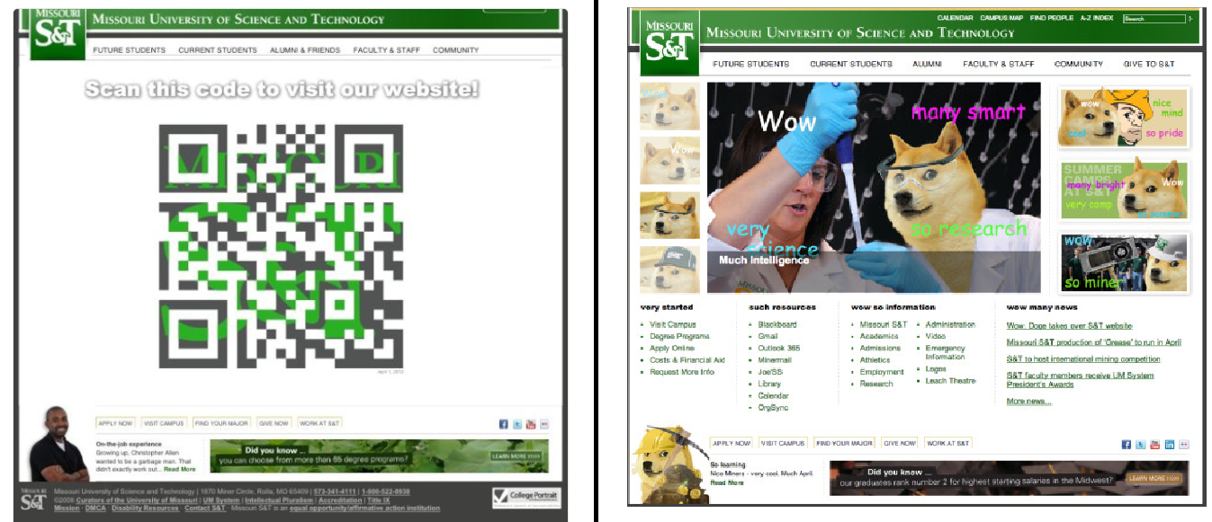Select the doge thumbnail wearing a cap
This screenshot has height=522, width=1212.
(669, 270)
